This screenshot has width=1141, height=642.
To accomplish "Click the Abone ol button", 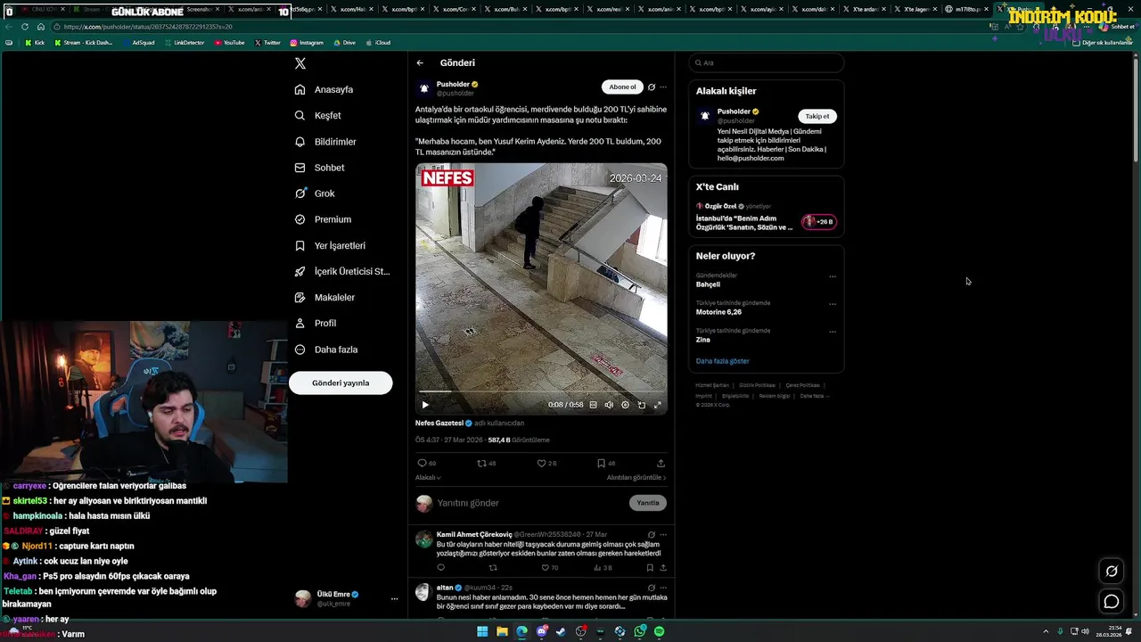I will pos(622,86).
